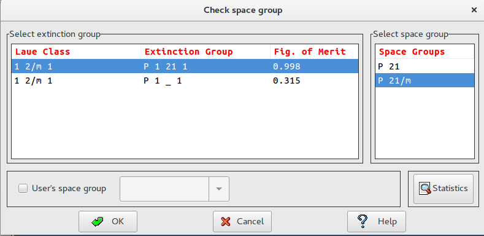This screenshot has height=236, width=484.
Task: Click the Extinction Group column header
Action: pos(206,52)
